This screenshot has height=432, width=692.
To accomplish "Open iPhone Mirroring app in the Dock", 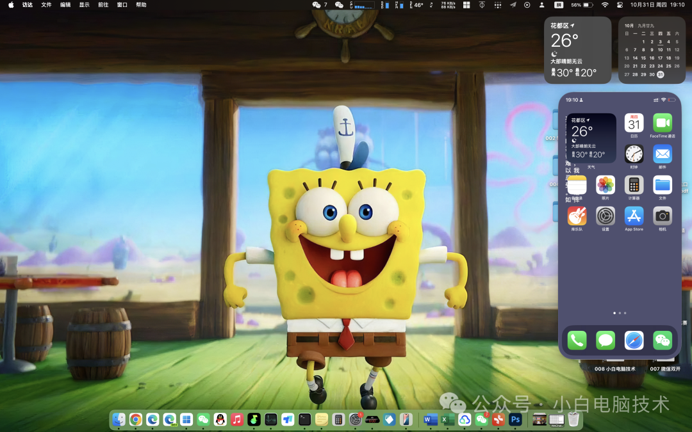I will click(406, 419).
